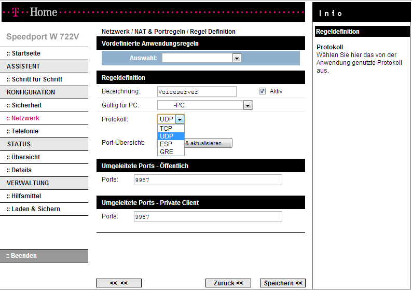Show the Übersicht status page
The image size is (412, 290).
tap(23, 157)
